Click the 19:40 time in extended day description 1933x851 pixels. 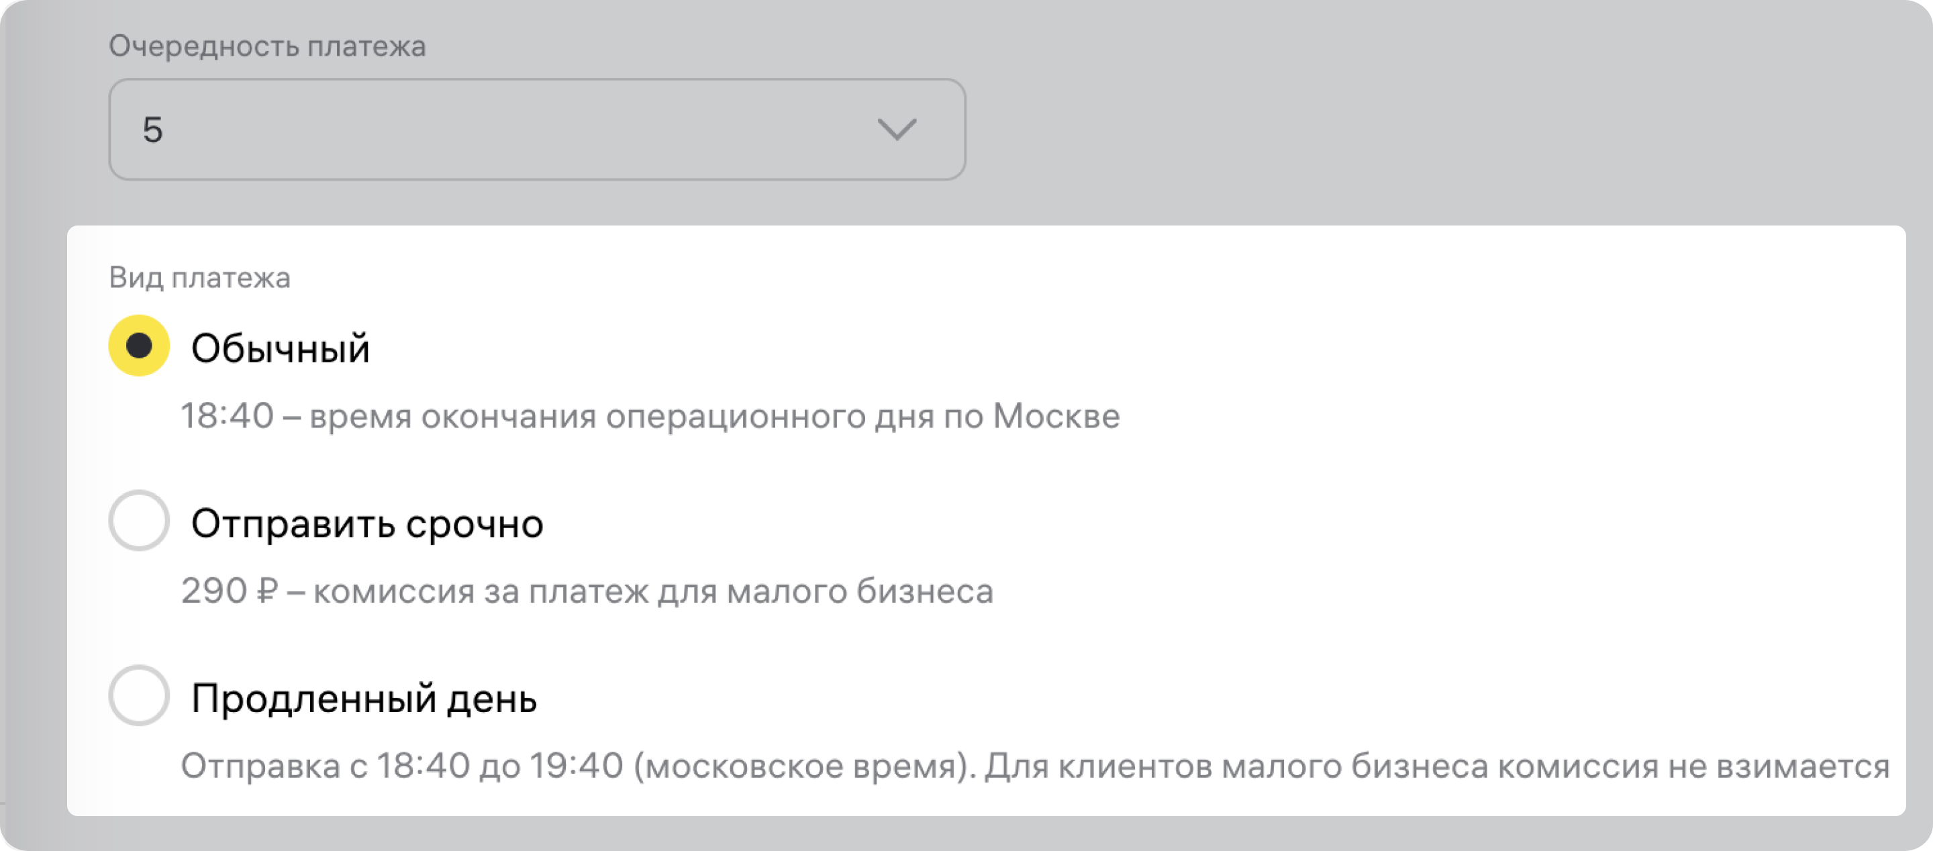(577, 766)
